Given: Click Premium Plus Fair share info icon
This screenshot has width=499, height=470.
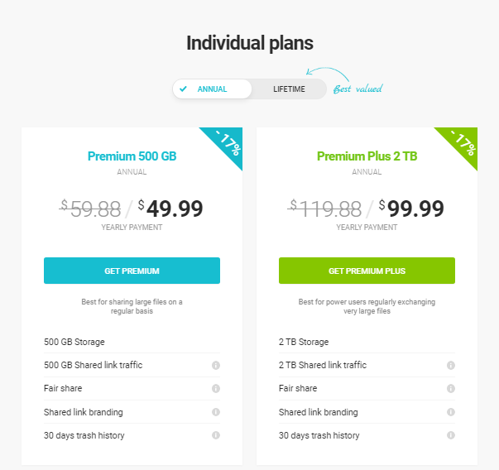Looking at the screenshot, I should pyautogui.click(x=451, y=388).
